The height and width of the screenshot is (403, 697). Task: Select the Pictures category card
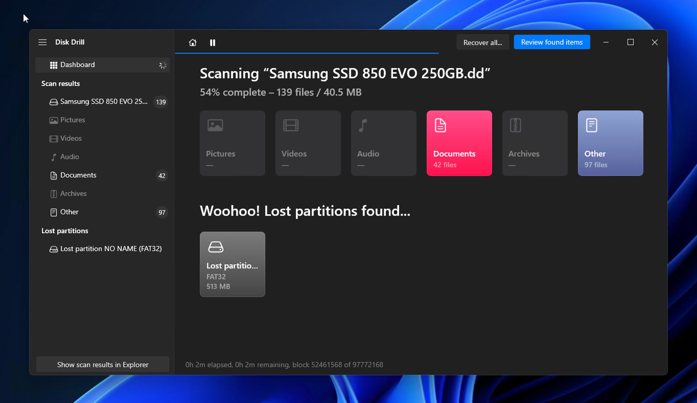point(232,143)
